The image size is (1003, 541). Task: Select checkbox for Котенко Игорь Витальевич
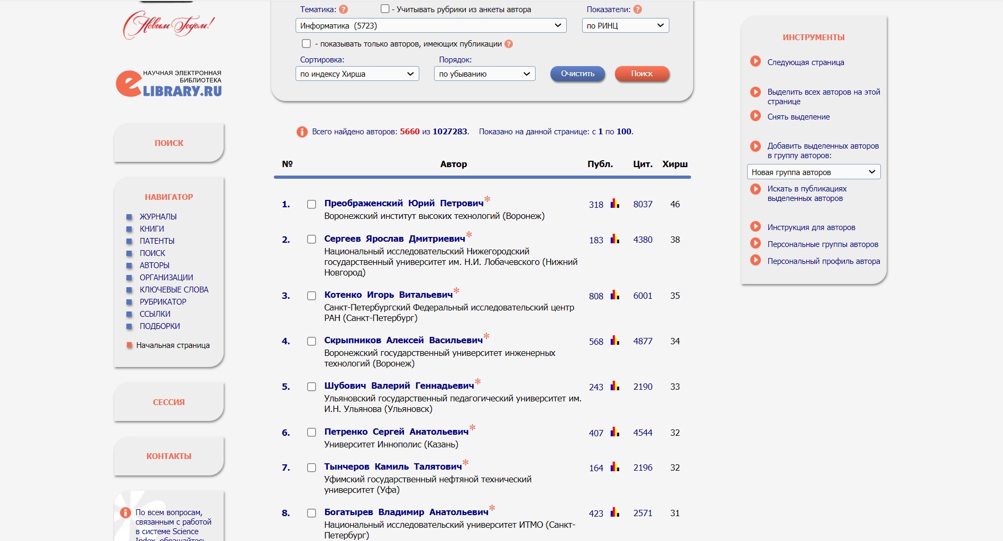(311, 296)
